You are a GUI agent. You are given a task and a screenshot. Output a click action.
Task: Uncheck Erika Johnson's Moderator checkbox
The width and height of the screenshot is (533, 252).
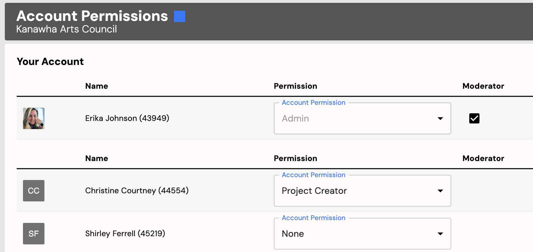[474, 118]
